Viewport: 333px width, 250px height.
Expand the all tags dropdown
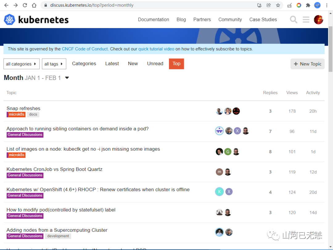(54, 64)
